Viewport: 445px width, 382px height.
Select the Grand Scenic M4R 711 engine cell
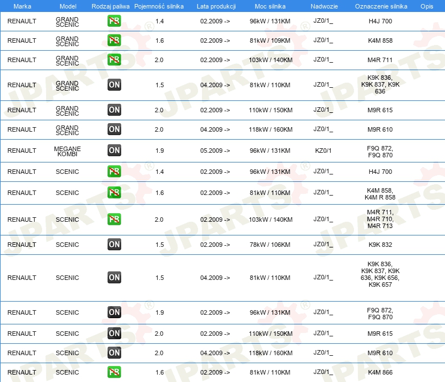click(380, 60)
